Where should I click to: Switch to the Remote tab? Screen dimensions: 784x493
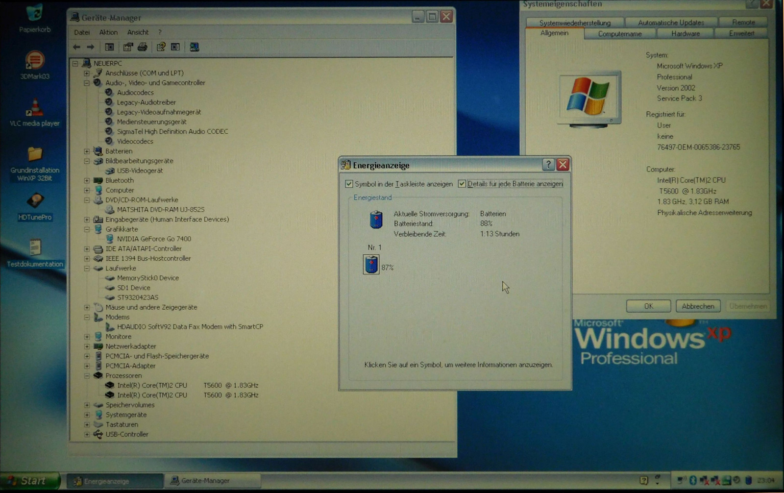743,23
